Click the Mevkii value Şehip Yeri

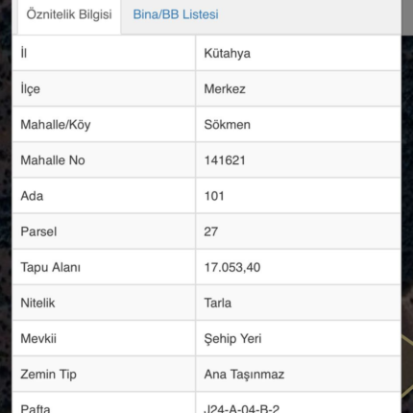coord(232,339)
